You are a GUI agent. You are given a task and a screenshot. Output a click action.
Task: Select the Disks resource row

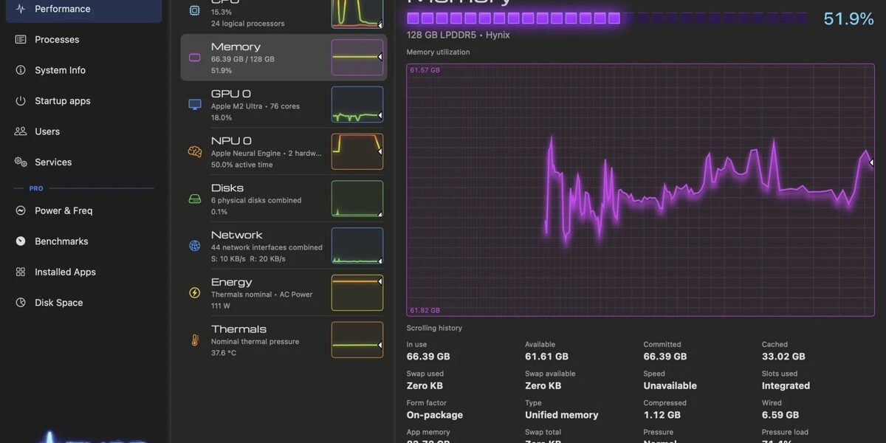284,199
